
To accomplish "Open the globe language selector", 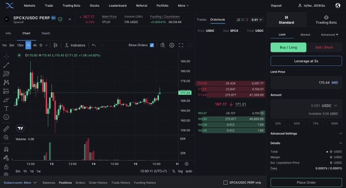I will coord(338,6).
